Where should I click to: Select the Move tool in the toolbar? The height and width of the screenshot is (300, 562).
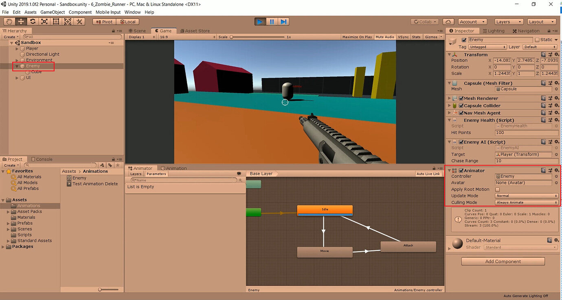20,21
